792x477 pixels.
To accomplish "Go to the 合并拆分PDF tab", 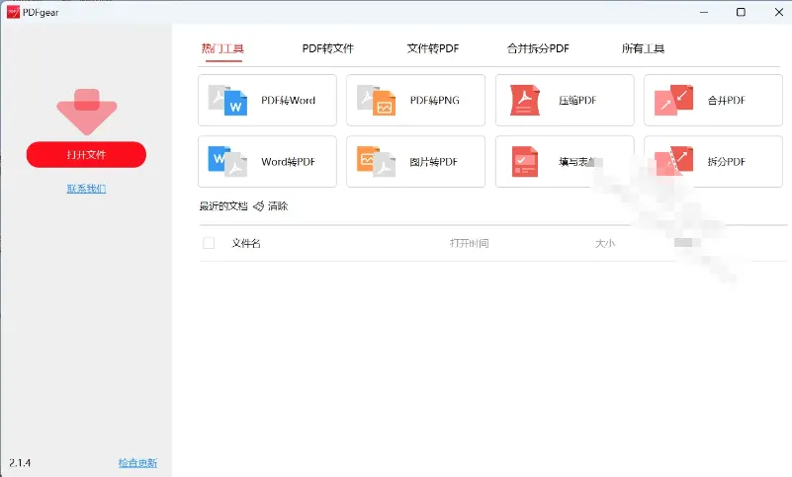I will [x=538, y=48].
